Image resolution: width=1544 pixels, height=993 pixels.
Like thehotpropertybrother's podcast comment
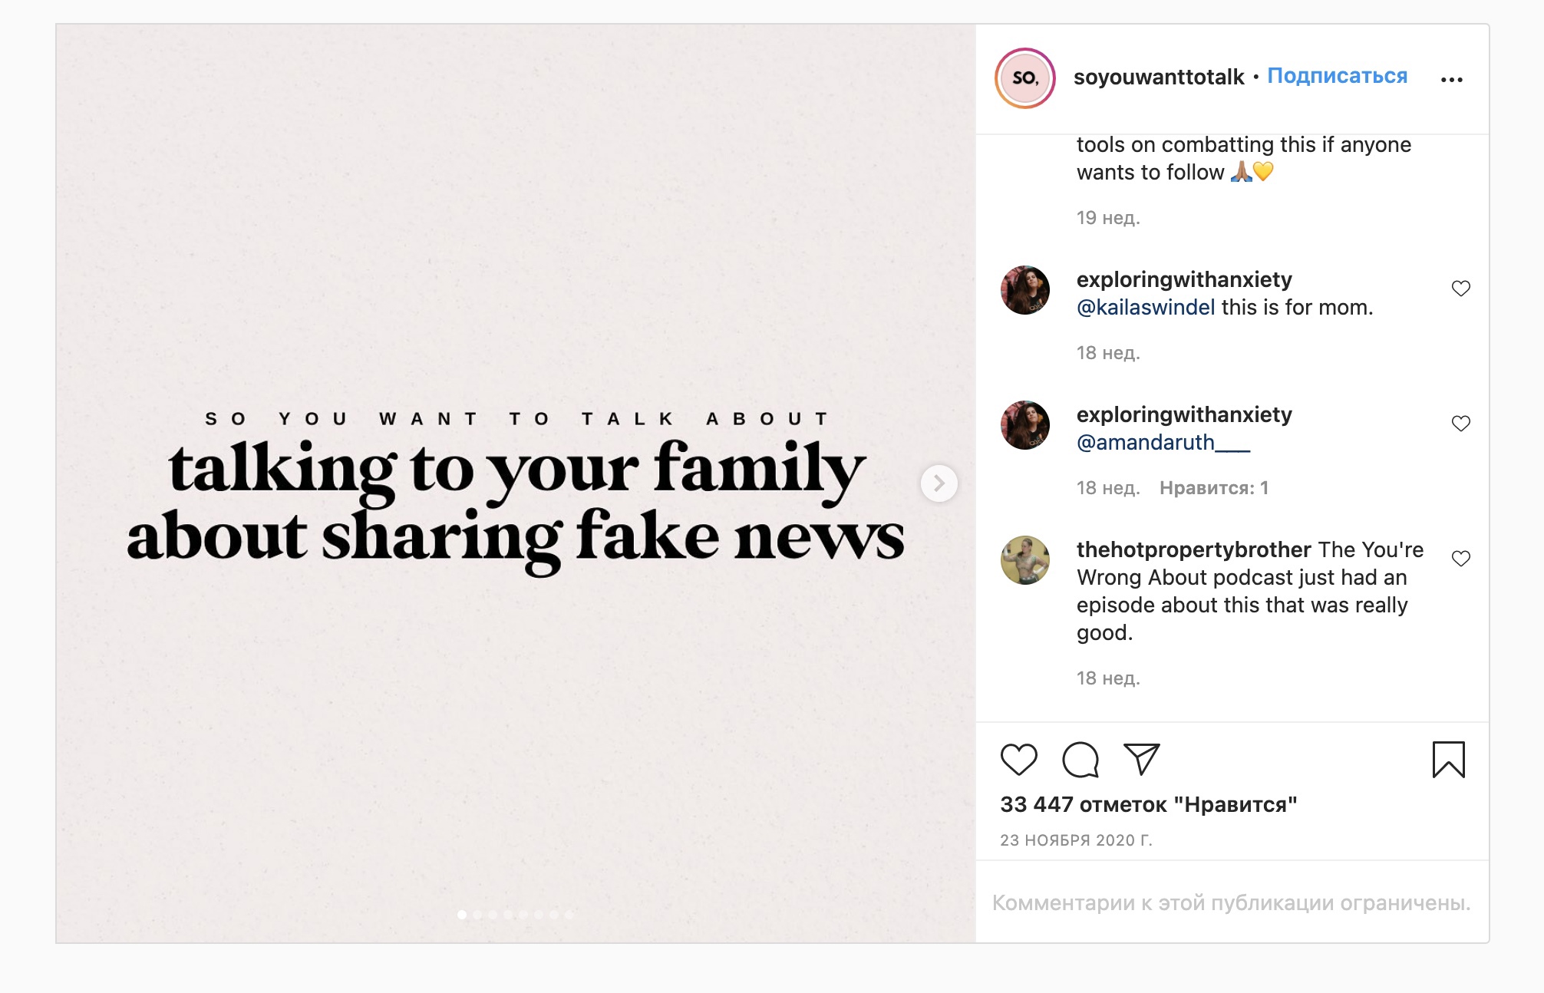pos(1460,559)
